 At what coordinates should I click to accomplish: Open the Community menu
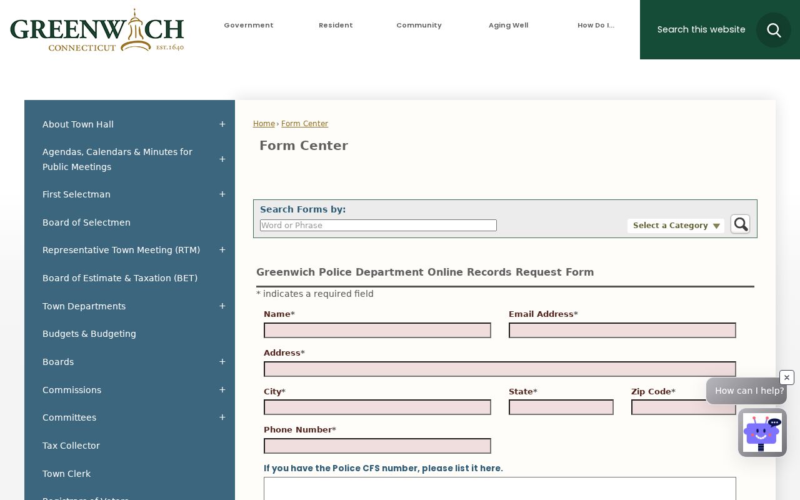click(419, 26)
